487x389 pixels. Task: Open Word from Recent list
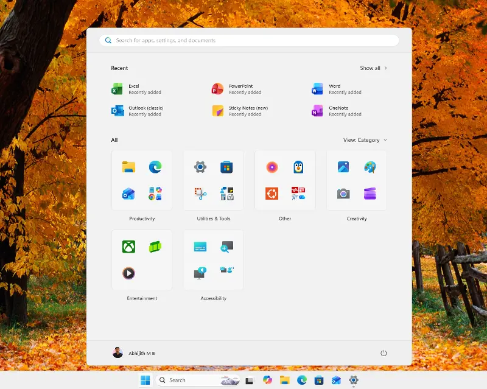(337, 89)
